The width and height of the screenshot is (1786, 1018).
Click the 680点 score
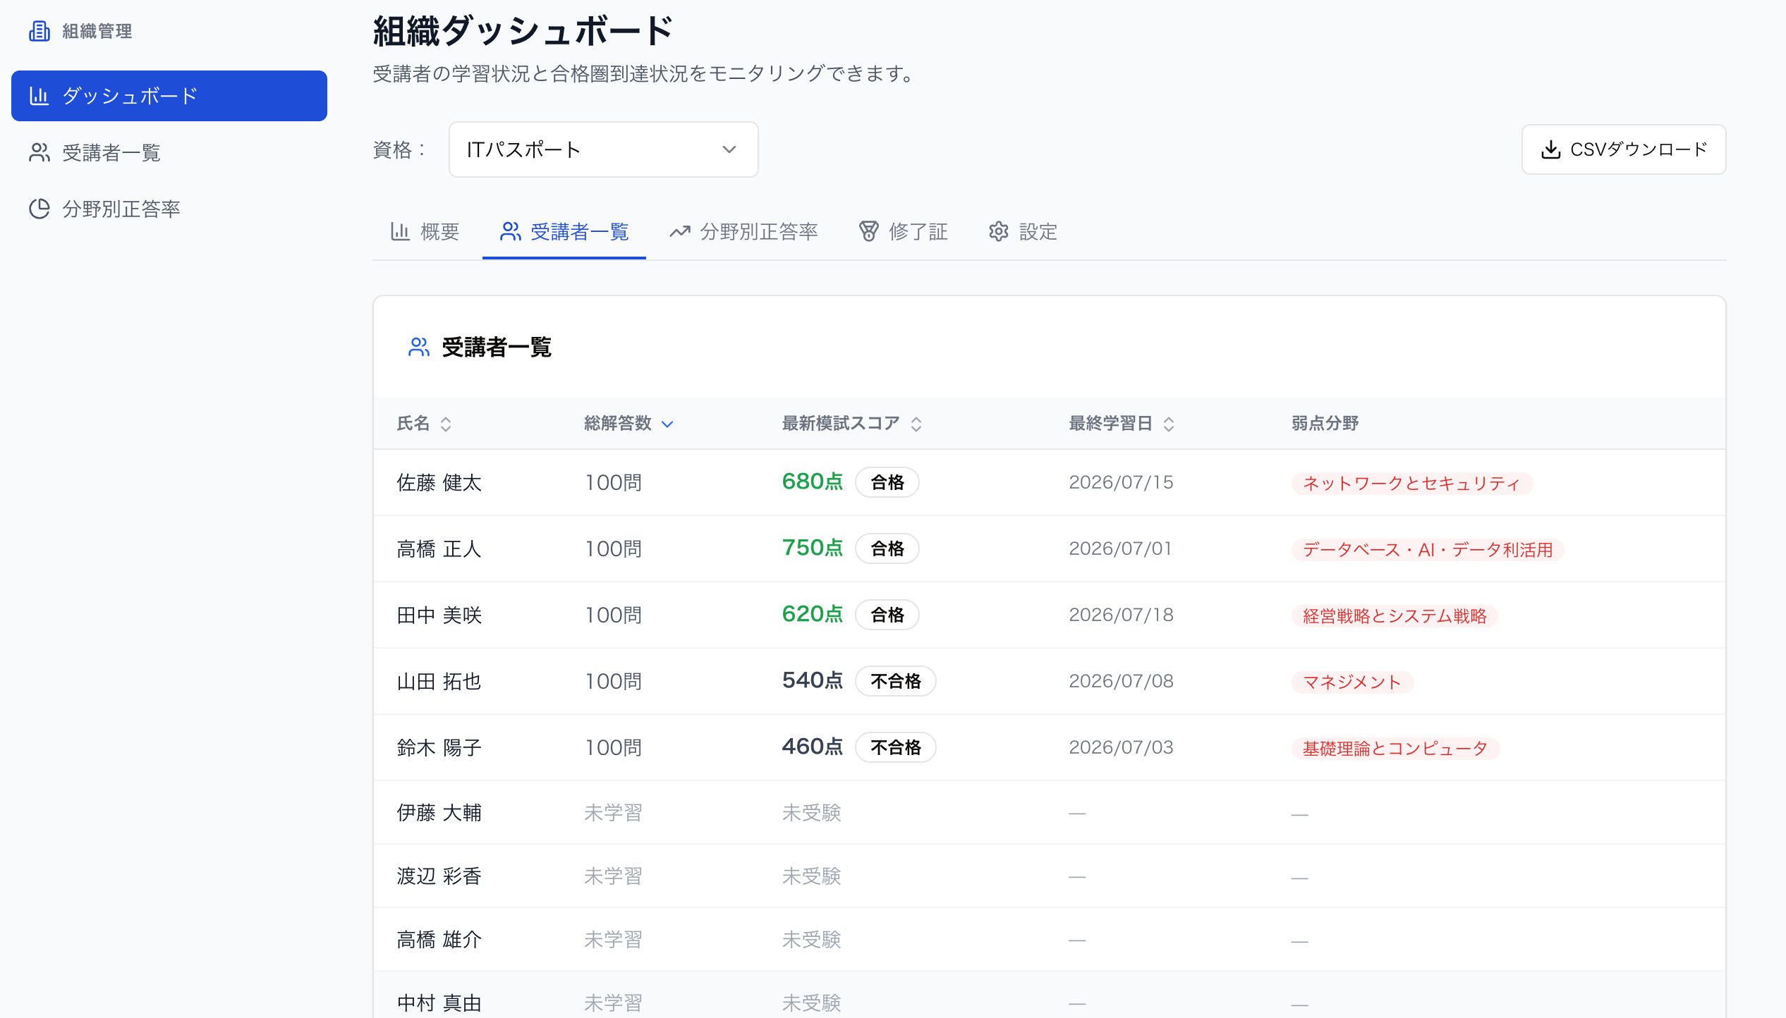tap(813, 482)
